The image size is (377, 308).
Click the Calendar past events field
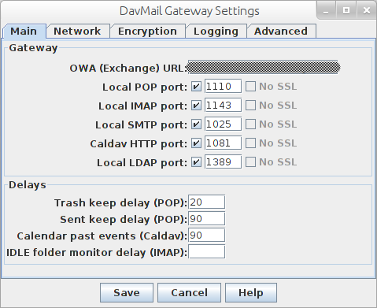click(207, 236)
